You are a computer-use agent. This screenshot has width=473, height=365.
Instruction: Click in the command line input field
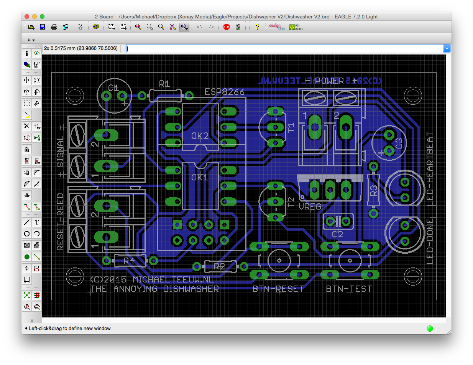[x=284, y=48]
